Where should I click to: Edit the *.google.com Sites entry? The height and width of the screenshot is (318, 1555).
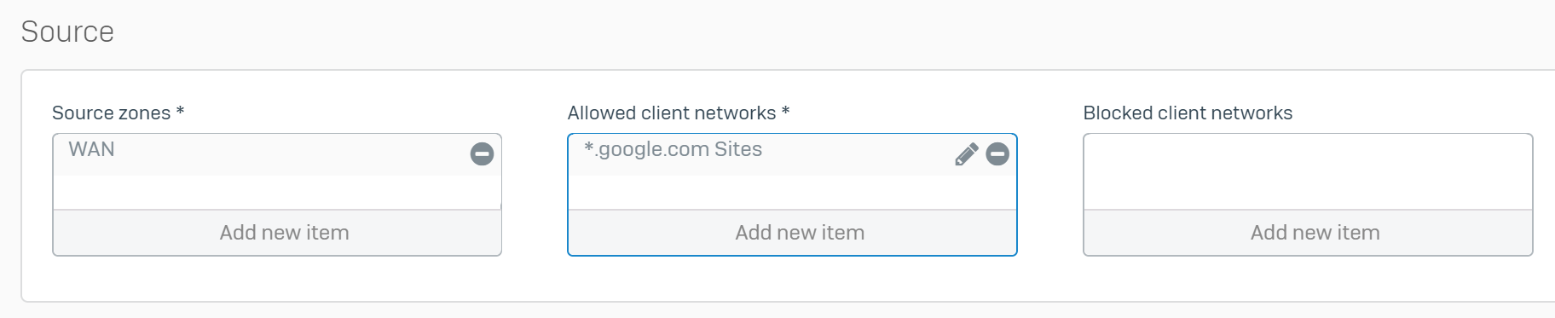point(966,153)
